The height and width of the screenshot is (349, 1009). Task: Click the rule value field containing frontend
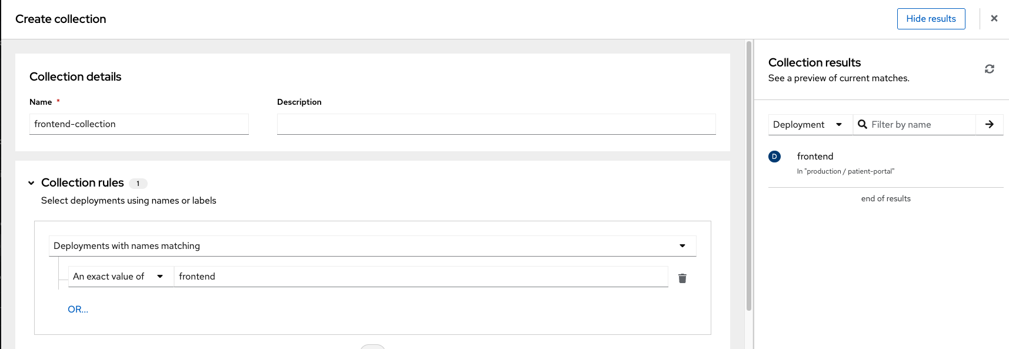[x=421, y=277]
